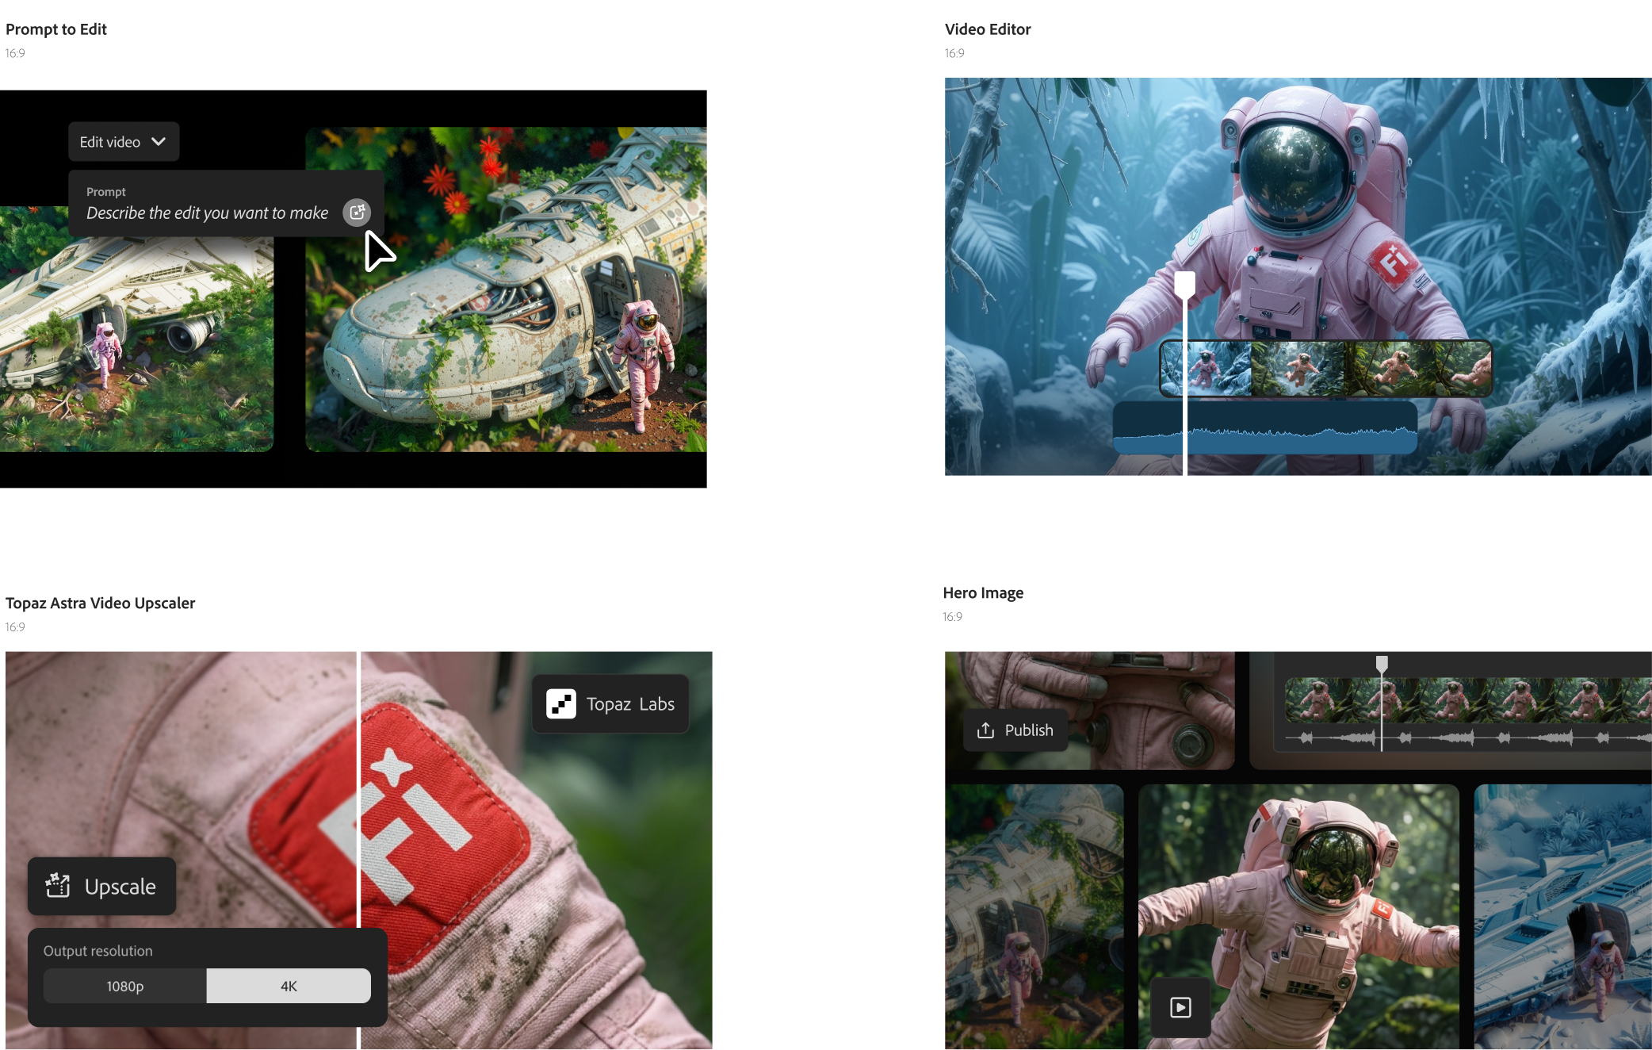Screen dimensions: 1652x1050
Task: Click the Upscale button
Action: click(x=101, y=886)
